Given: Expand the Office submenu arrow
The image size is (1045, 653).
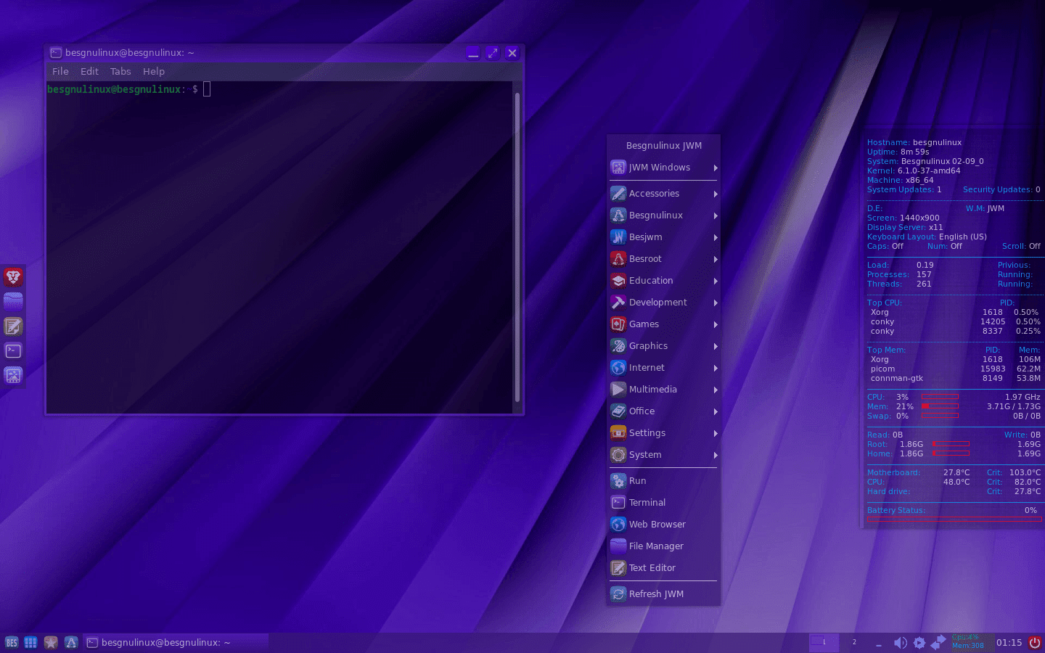Looking at the screenshot, I should tap(716, 411).
